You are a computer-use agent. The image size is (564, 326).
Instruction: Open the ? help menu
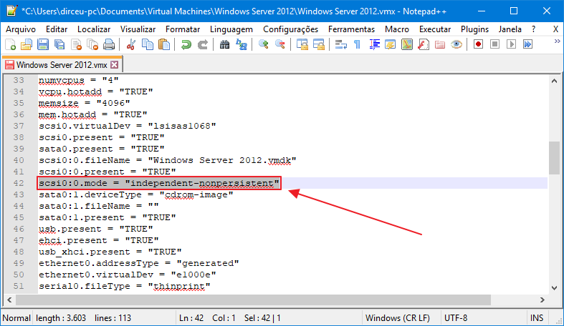[533, 29]
